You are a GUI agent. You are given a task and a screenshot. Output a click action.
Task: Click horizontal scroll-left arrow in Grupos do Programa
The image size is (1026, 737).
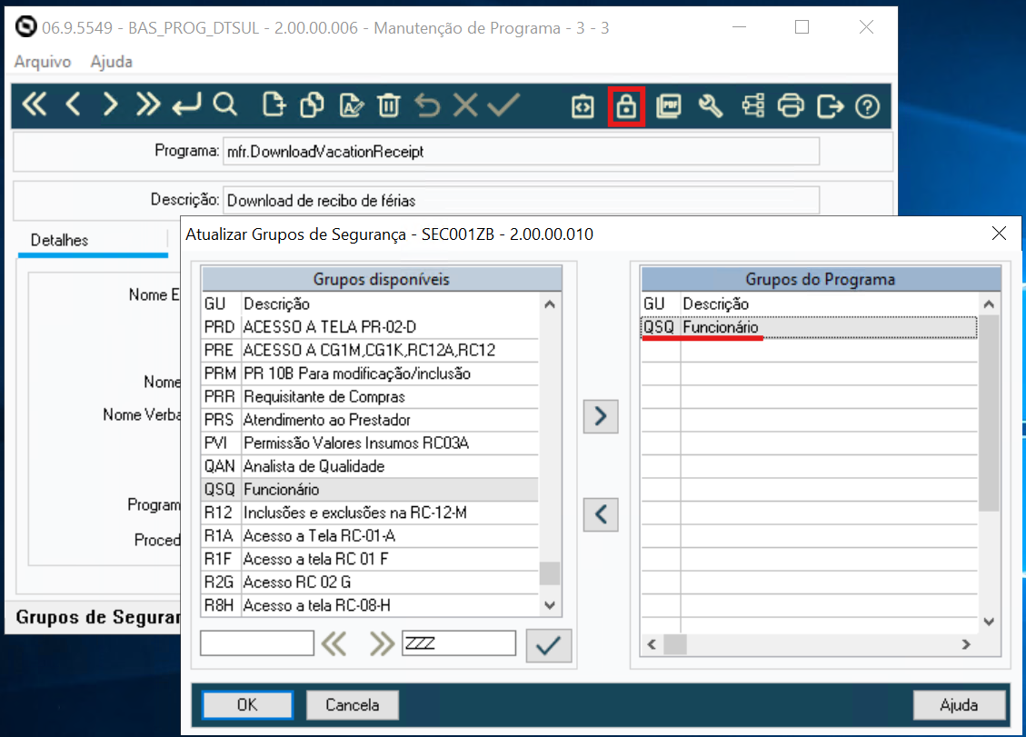(x=652, y=644)
